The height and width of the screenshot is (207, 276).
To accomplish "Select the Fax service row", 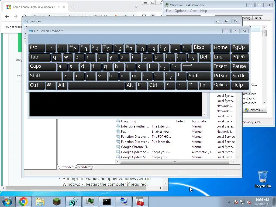I will [175, 131].
